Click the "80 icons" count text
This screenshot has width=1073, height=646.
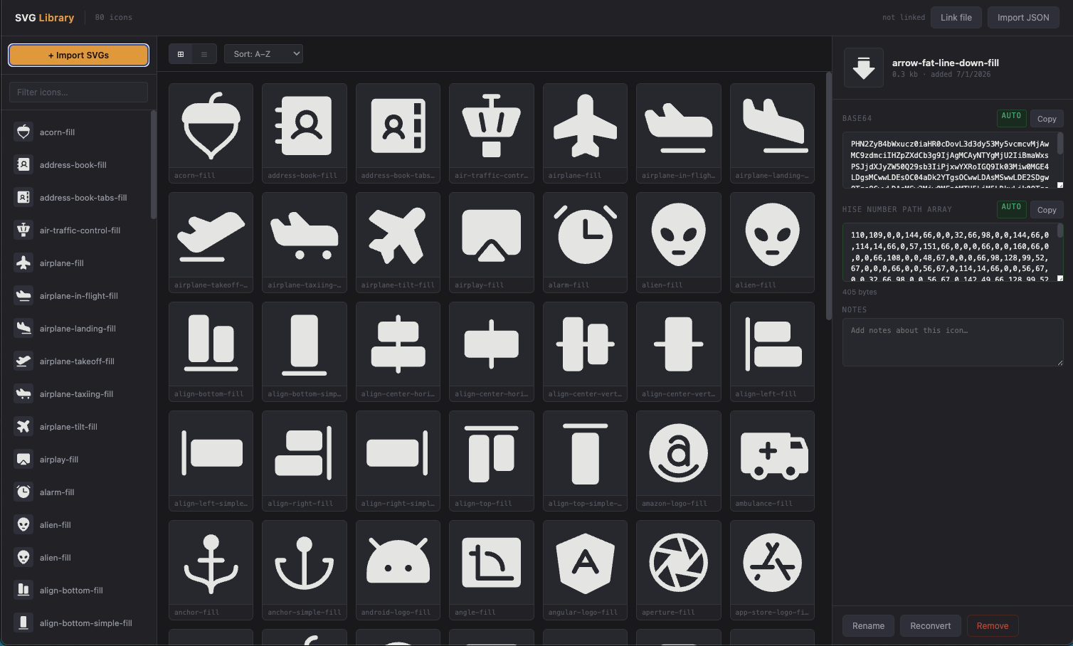tap(114, 18)
